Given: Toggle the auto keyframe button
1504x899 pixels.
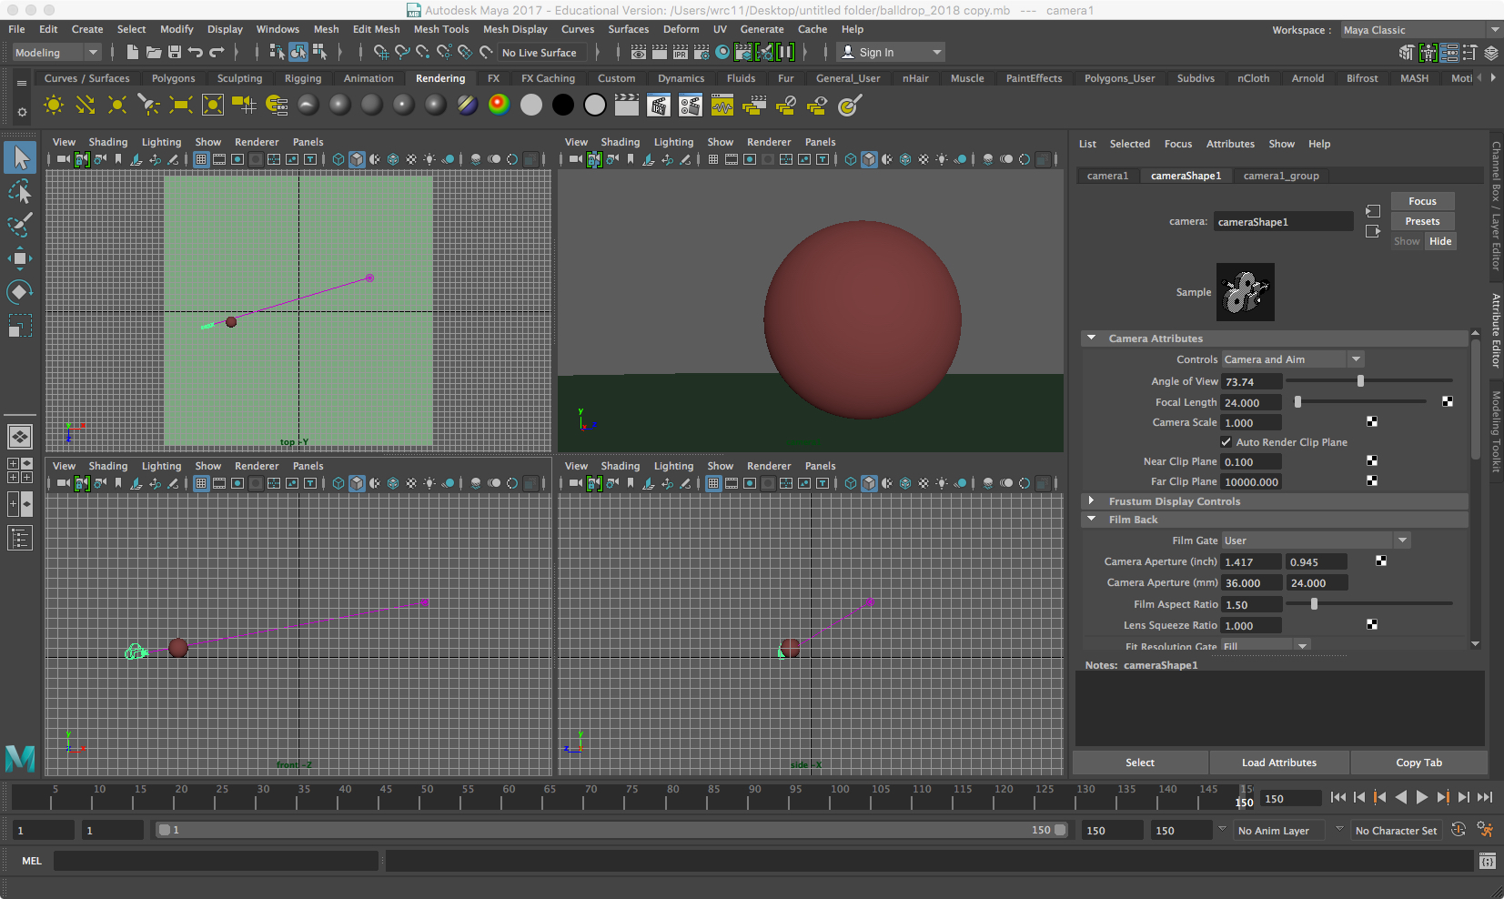Looking at the screenshot, I should point(1458,830).
